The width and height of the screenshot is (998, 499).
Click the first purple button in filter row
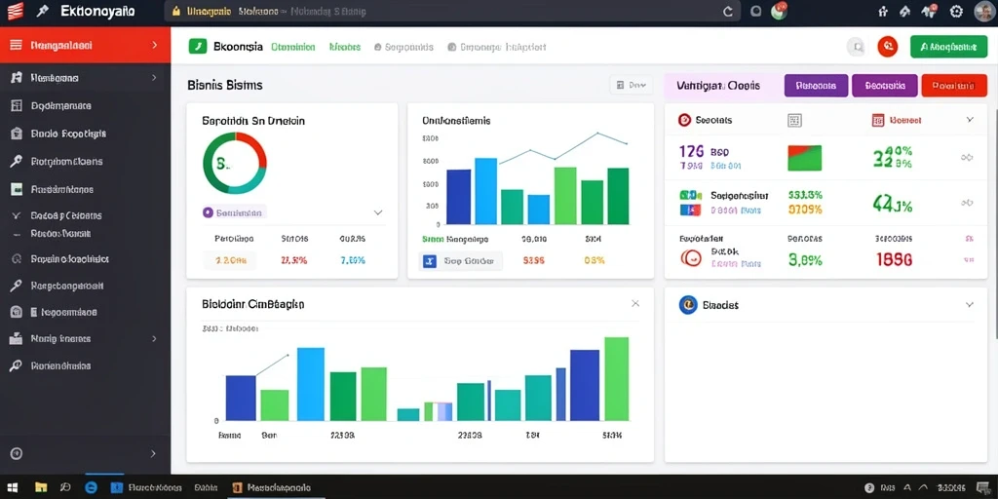pos(816,86)
